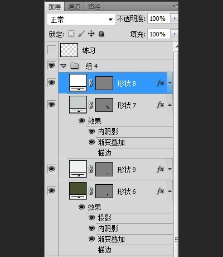Image resolution: width=223 pixels, height=257 pixels.
Task: Select the 形状 7 vector mask thumbnail
Action: click(x=104, y=105)
